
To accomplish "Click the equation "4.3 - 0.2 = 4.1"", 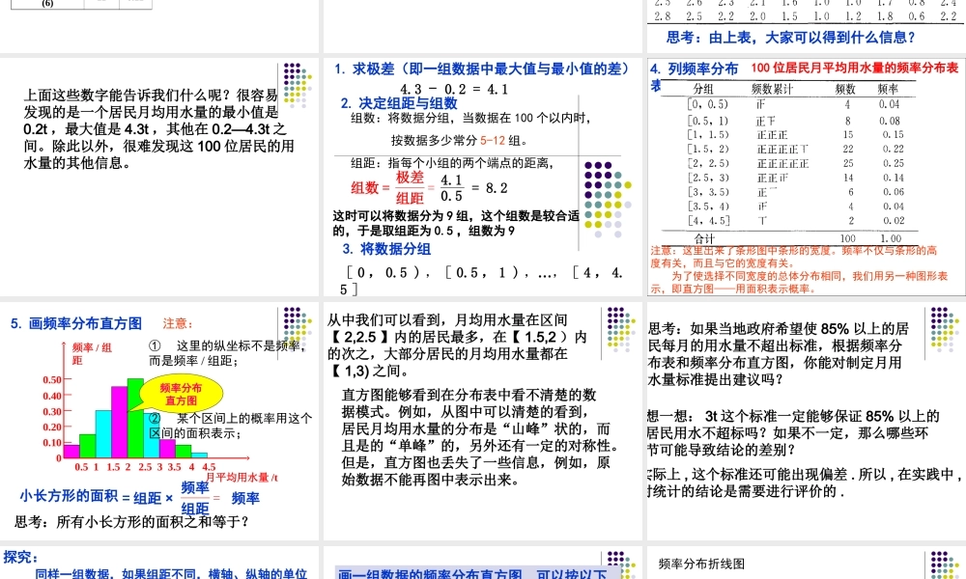I will (454, 90).
